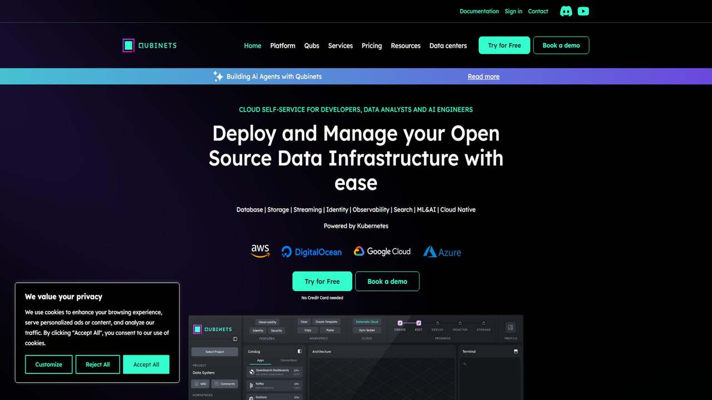
Task: Click the Monitor lock icon in progress bar
Action: pyautogui.click(x=460, y=323)
